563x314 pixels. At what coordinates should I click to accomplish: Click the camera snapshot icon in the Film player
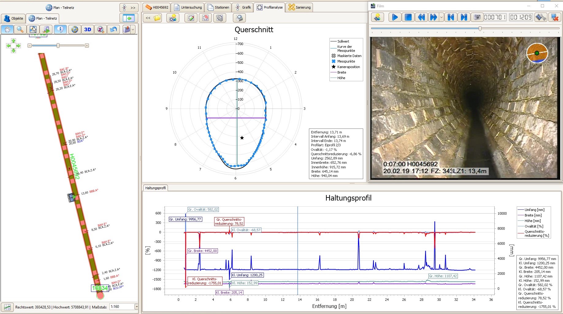coord(477,17)
